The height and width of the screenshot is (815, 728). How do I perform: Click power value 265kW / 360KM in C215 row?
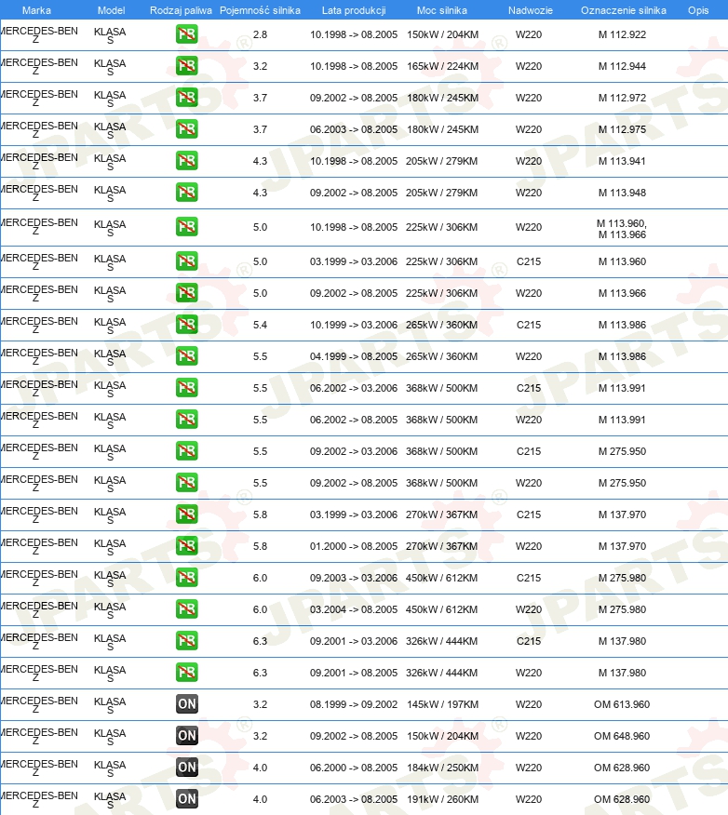[441, 325]
